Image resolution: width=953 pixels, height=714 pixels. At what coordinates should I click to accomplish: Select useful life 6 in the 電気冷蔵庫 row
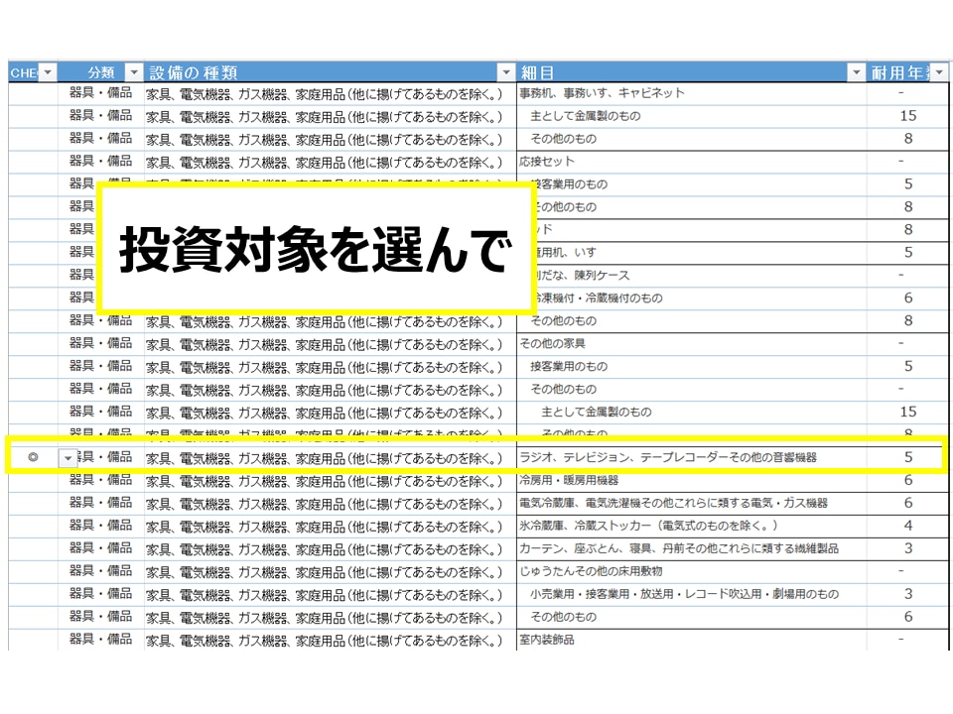click(x=908, y=503)
